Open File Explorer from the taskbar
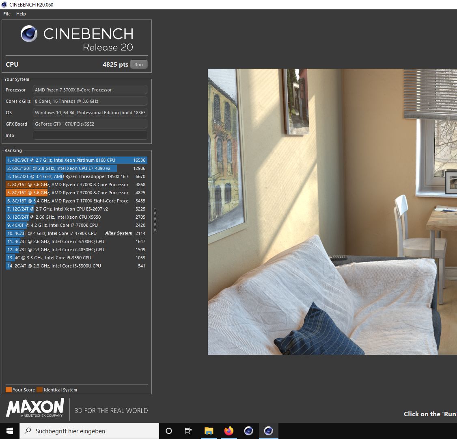 pos(209,431)
